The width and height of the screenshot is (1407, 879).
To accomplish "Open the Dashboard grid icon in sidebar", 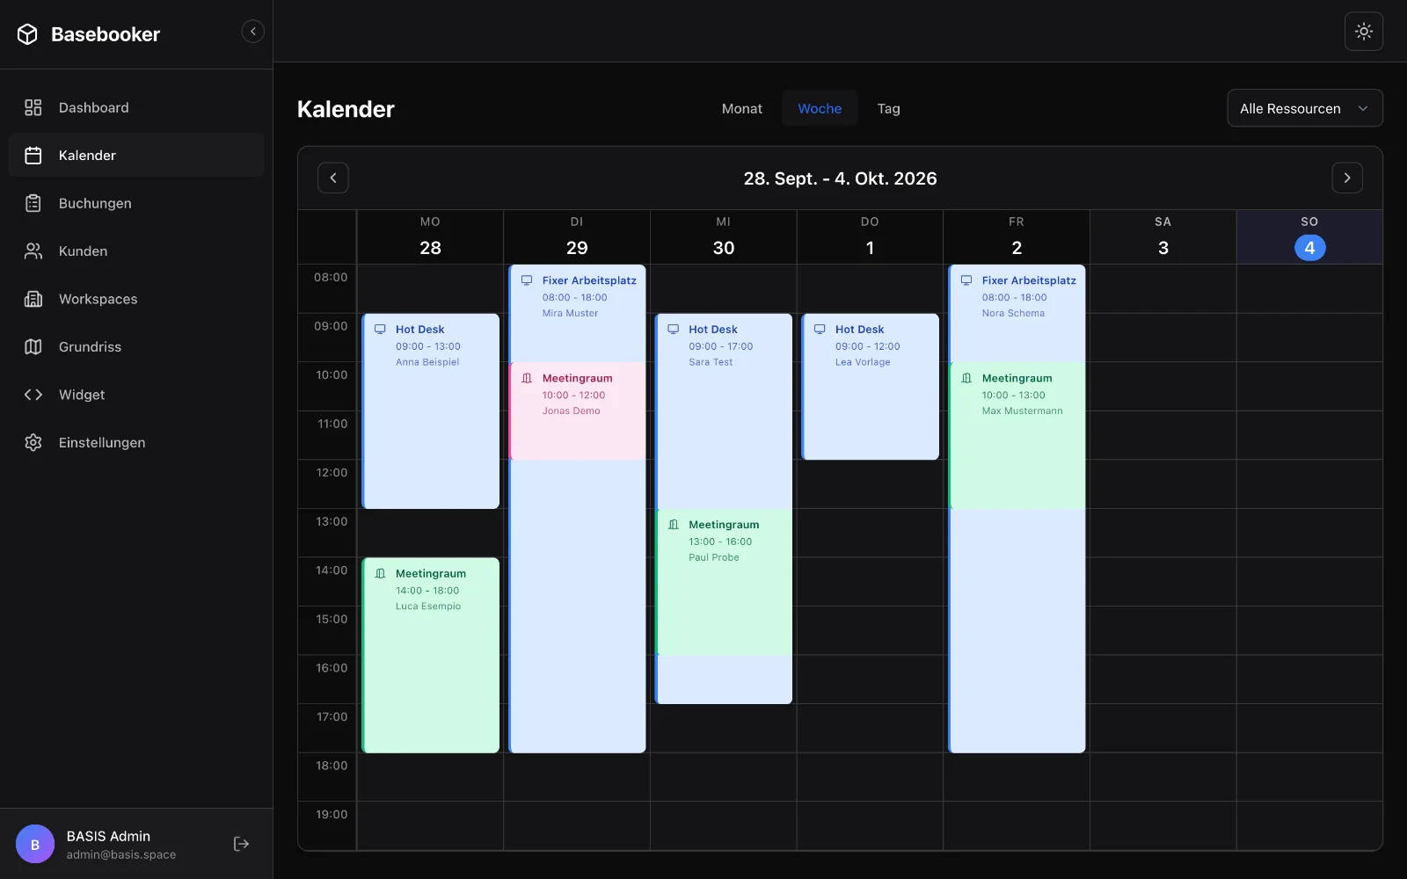I will tap(33, 107).
